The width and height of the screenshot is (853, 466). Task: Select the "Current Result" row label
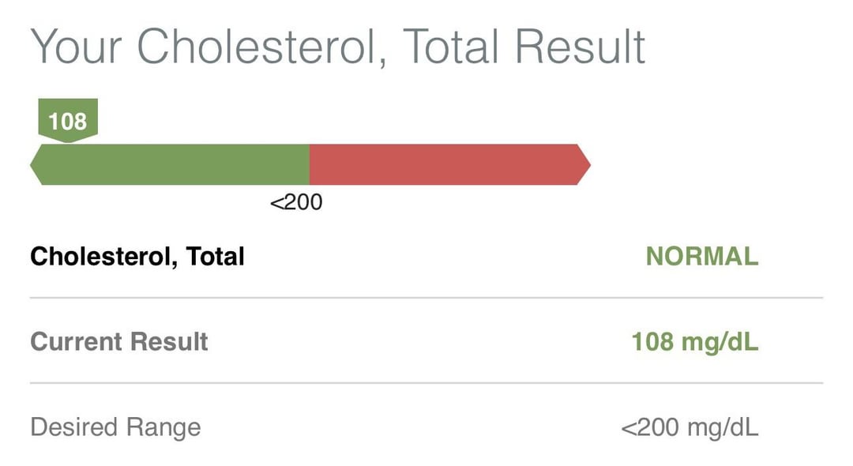coord(119,341)
